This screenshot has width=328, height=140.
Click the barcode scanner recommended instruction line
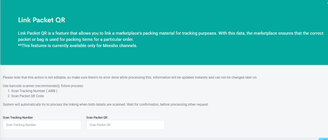[x=43, y=86]
